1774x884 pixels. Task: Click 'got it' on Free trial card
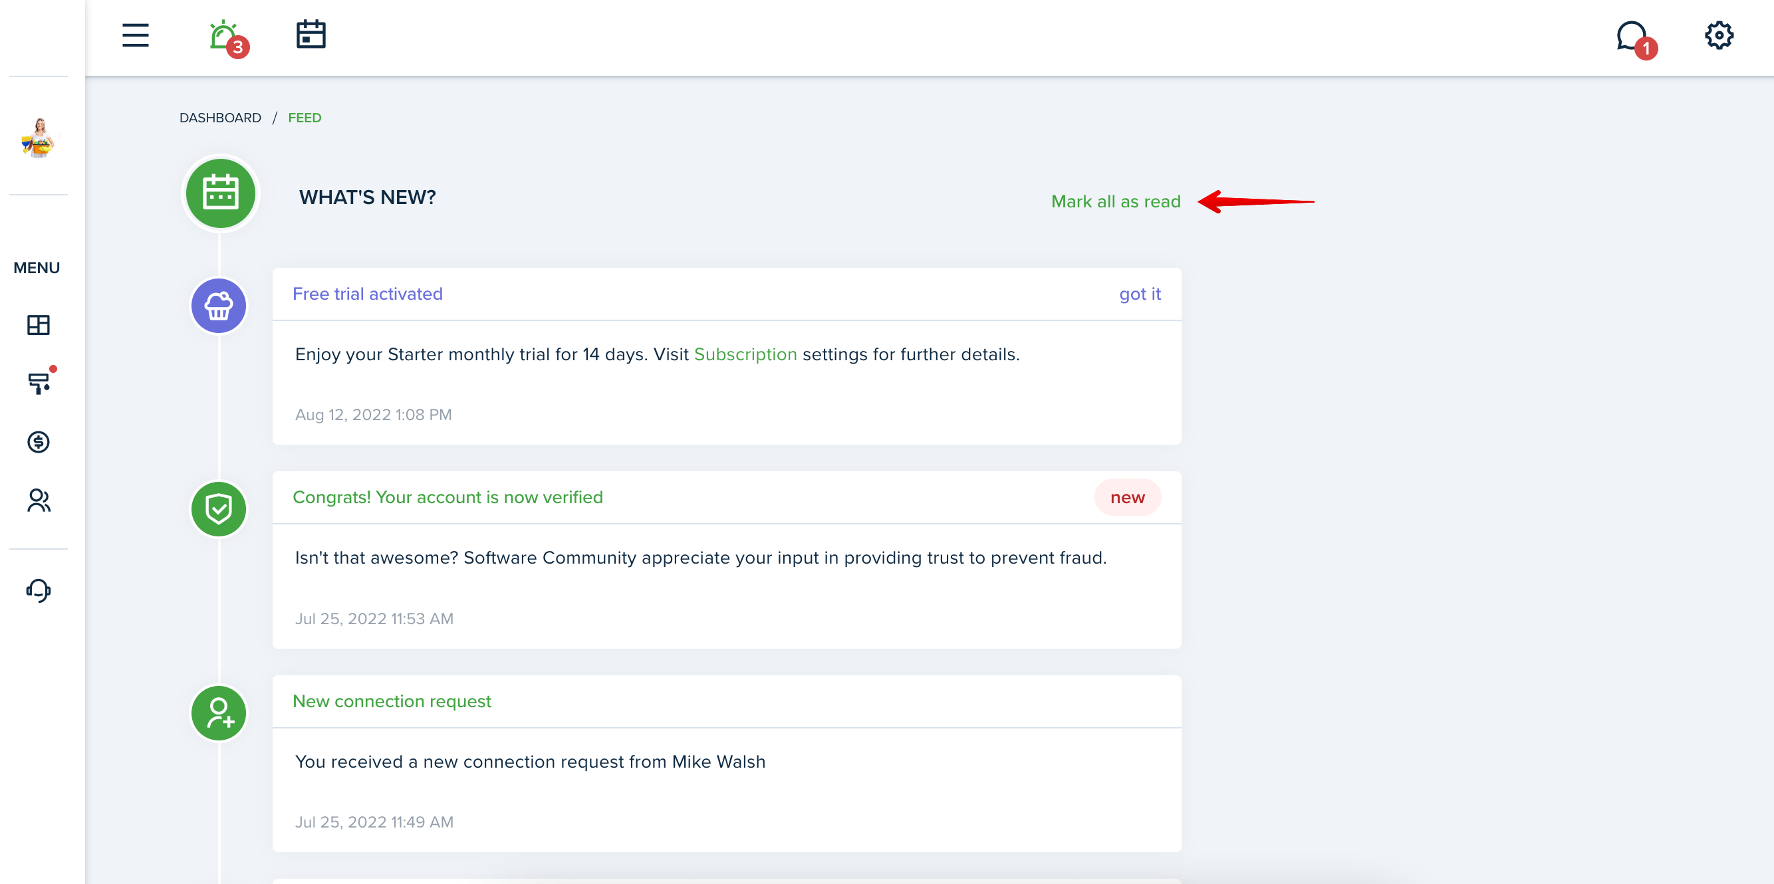[1140, 294]
